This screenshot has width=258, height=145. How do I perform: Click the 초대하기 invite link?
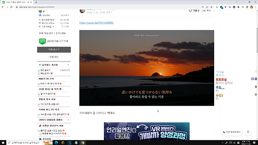tap(65, 15)
